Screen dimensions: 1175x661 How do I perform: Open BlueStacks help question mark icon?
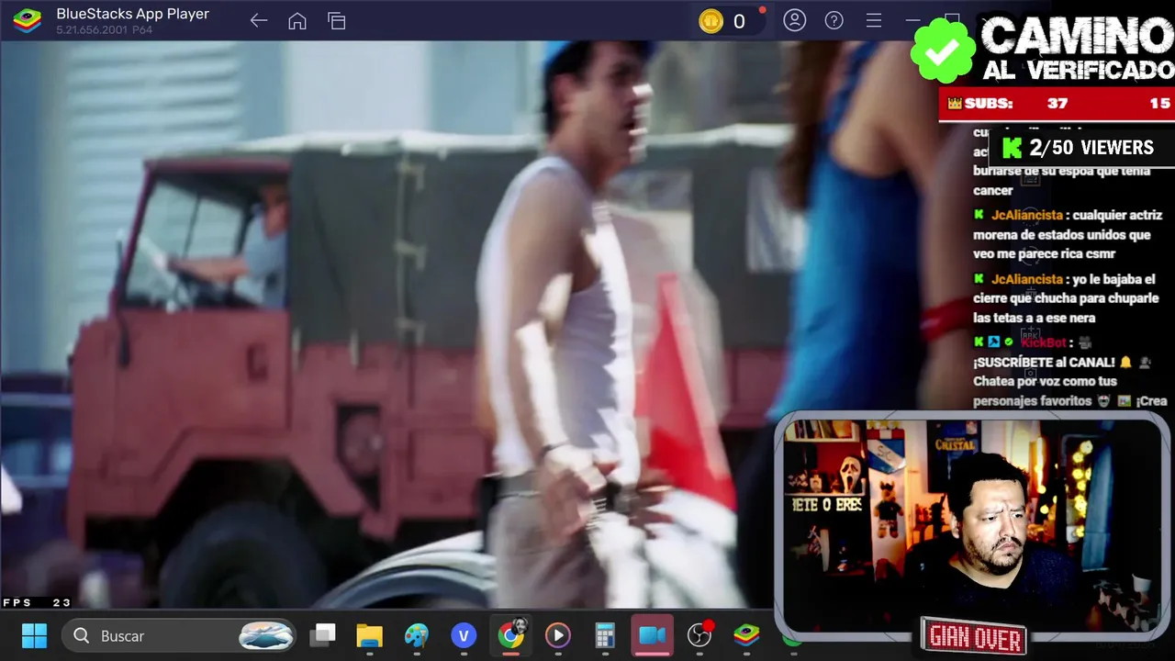[834, 20]
